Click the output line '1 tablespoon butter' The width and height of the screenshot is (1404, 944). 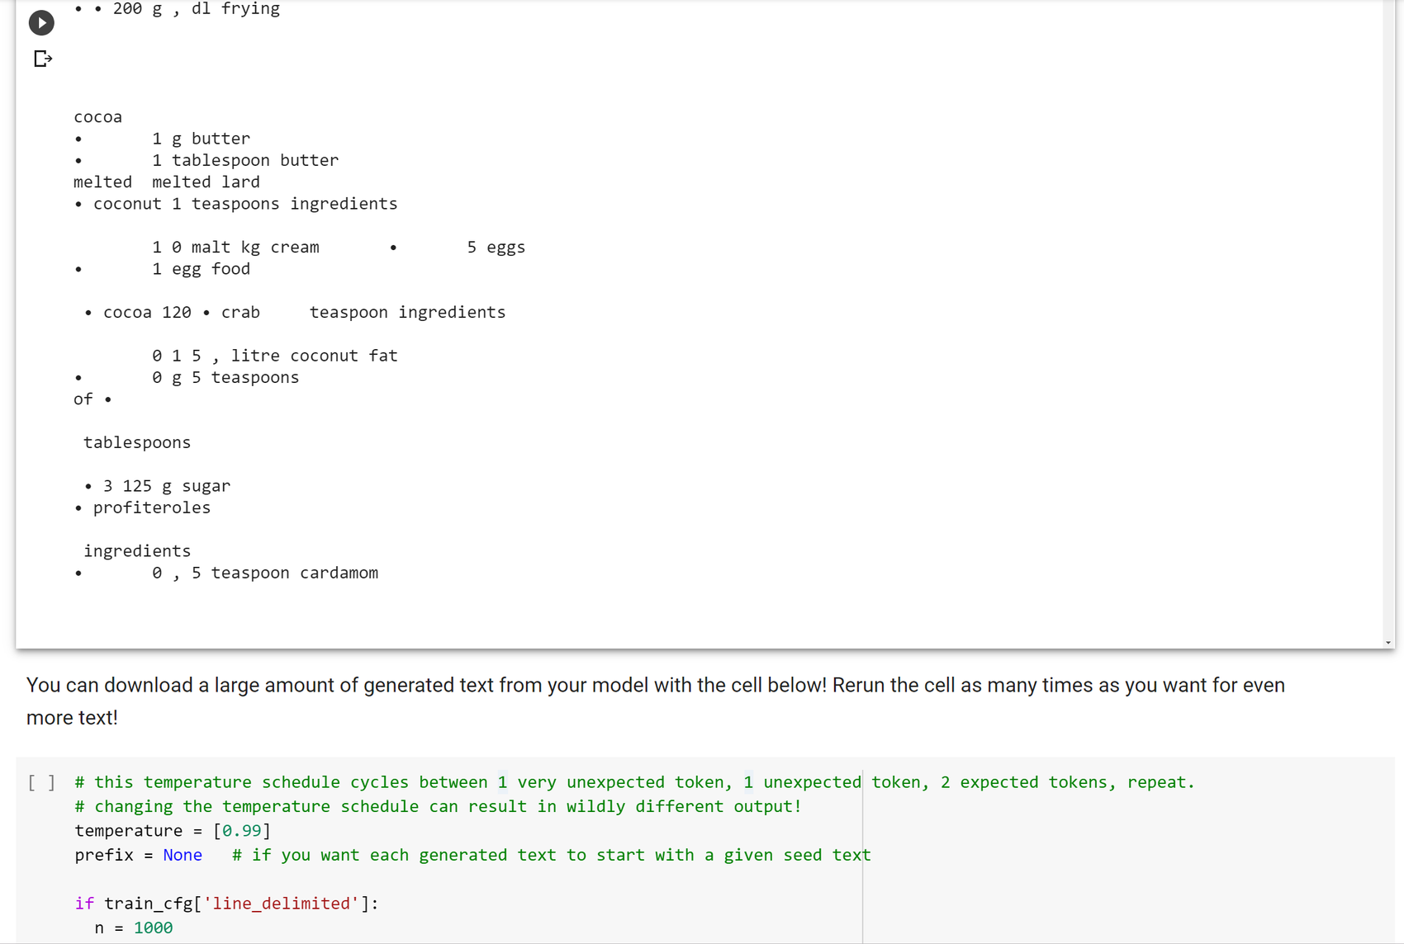pos(244,160)
